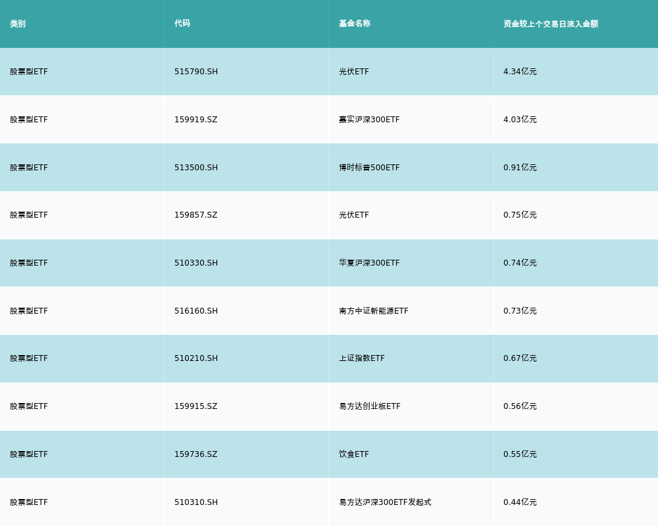
Task: Select code 159857.SZ
Action: pyautogui.click(x=196, y=215)
